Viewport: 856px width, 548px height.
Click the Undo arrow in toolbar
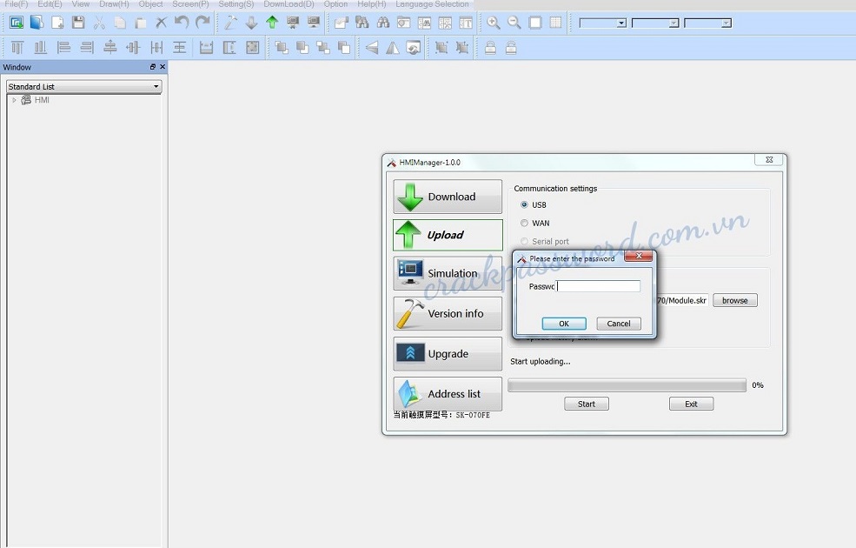[x=182, y=23]
